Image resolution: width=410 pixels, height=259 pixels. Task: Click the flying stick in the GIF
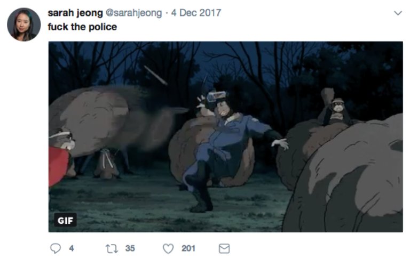coord(156,75)
